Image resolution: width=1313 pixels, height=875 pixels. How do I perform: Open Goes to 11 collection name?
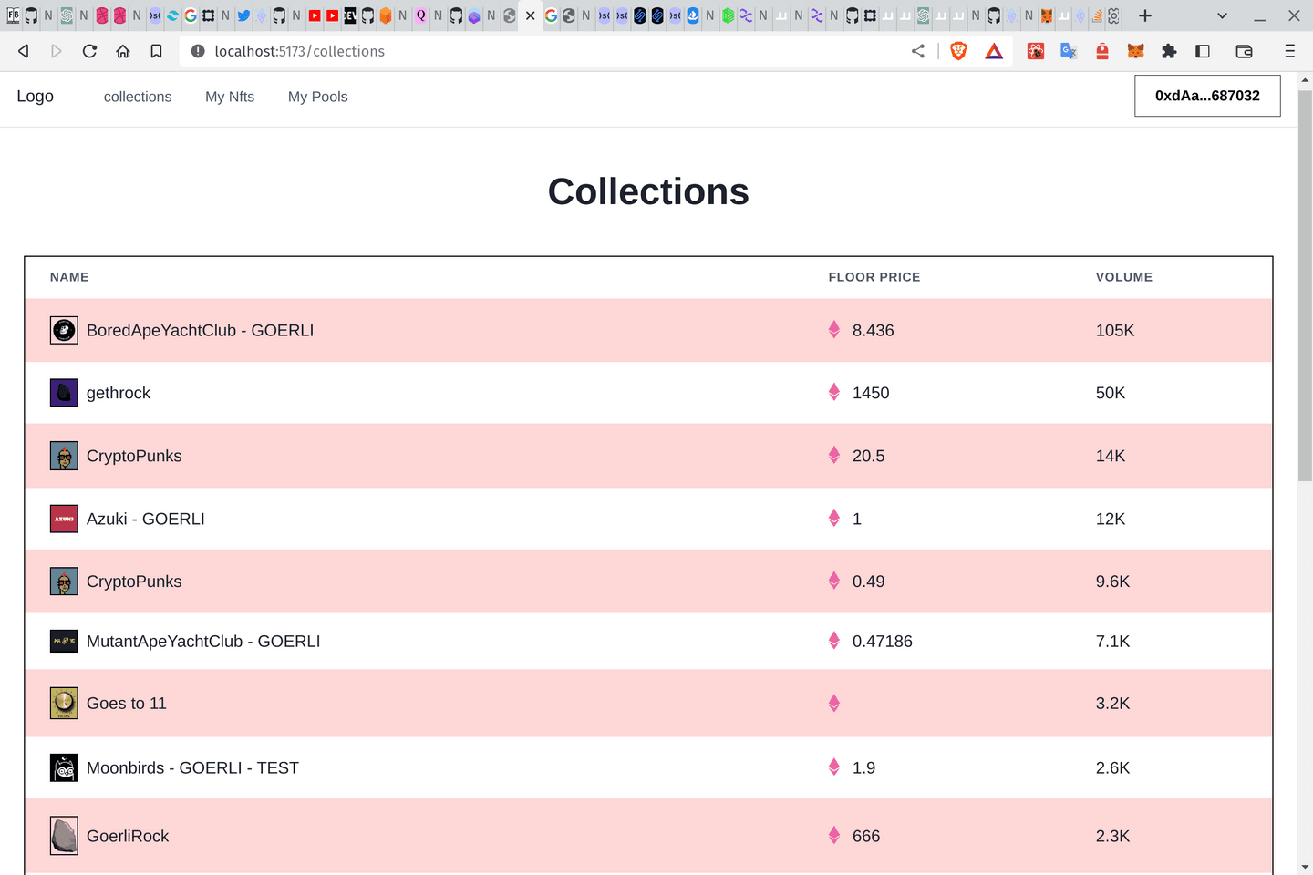(x=127, y=703)
